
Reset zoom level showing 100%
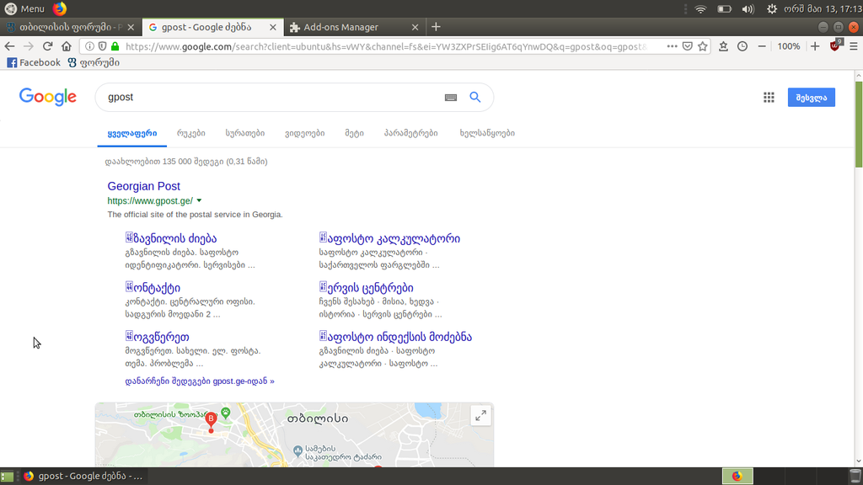click(x=788, y=47)
